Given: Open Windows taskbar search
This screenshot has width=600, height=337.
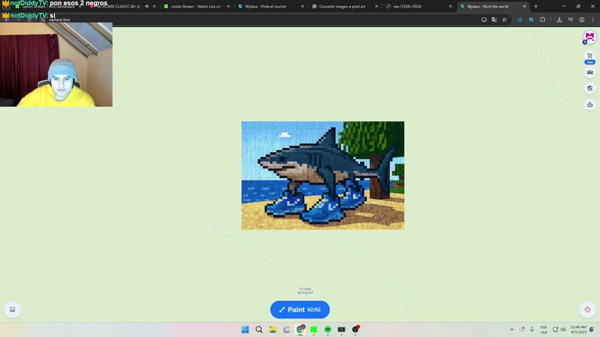Looking at the screenshot, I should [x=259, y=330].
